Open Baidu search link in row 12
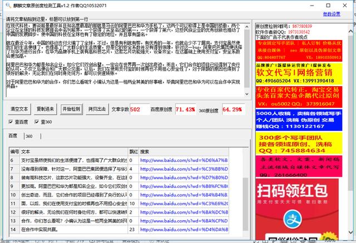This screenshot has height=243, width=356. pos(184,212)
